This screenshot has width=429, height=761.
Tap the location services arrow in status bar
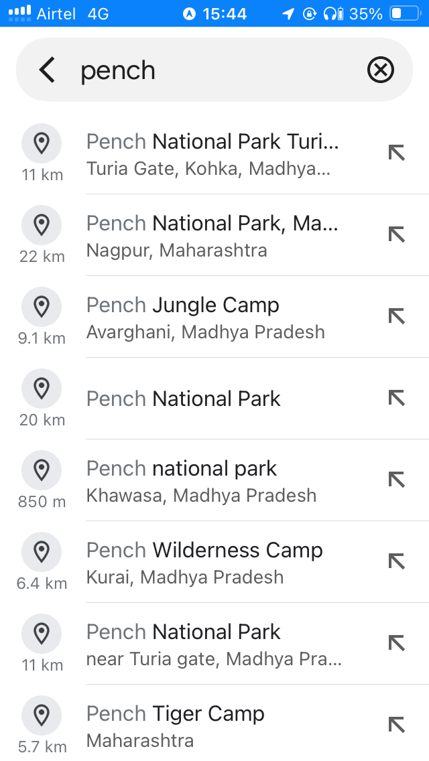point(288,13)
